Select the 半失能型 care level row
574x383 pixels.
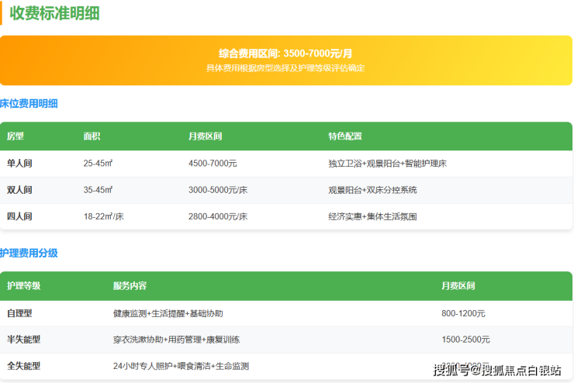pos(23,340)
